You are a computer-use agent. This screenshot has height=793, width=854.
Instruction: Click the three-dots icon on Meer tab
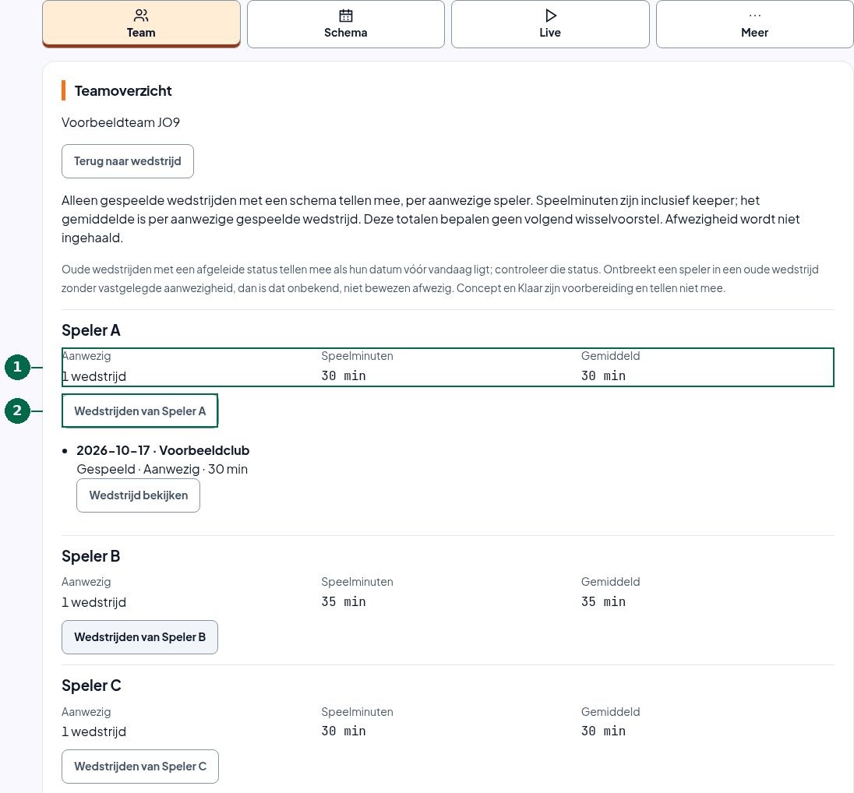click(755, 16)
